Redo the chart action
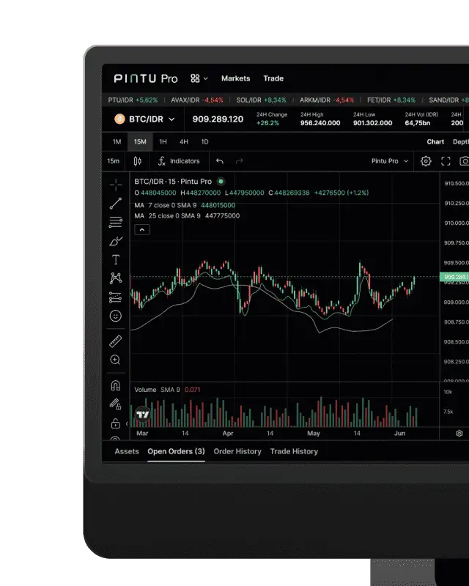Image resolution: width=469 pixels, height=586 pixels. (240, 161)
